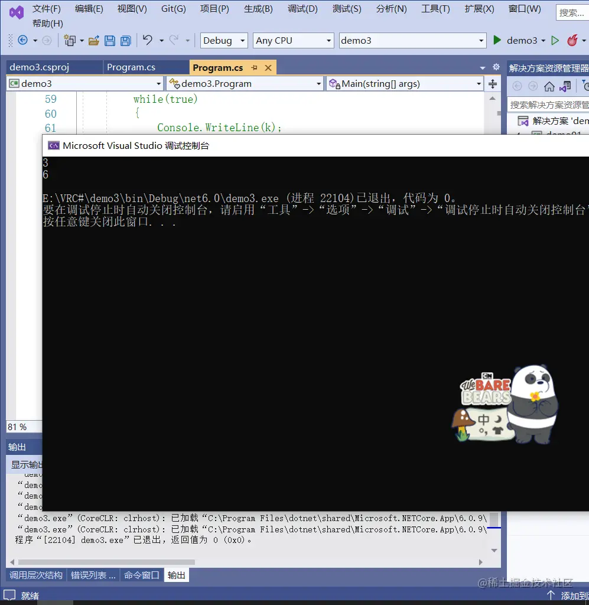Click the Solution Explorer search field

(x=548, y=105)
